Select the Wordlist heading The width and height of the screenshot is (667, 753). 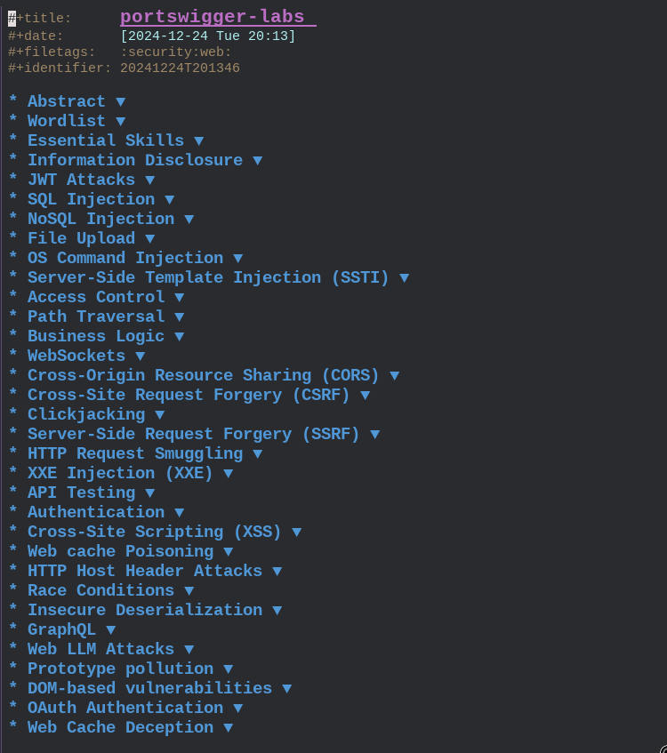(x=67, y=121)
